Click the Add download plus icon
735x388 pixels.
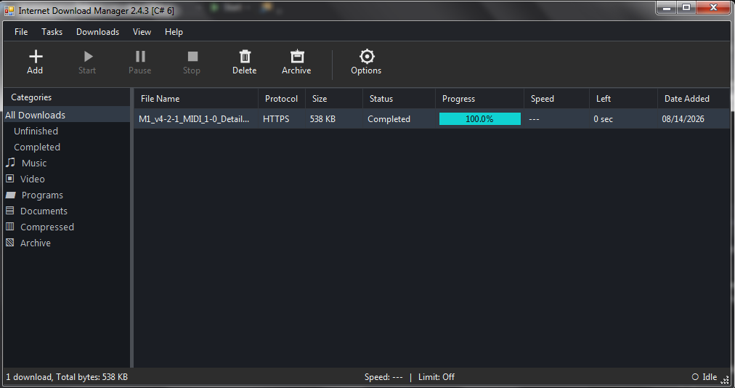[36, 56]
